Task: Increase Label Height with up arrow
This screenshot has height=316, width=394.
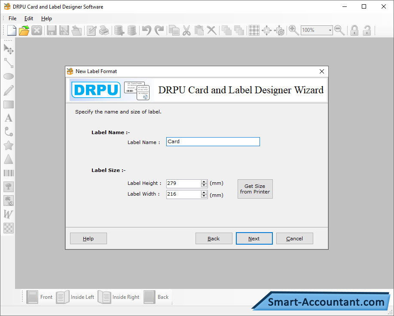Action: 204,181
